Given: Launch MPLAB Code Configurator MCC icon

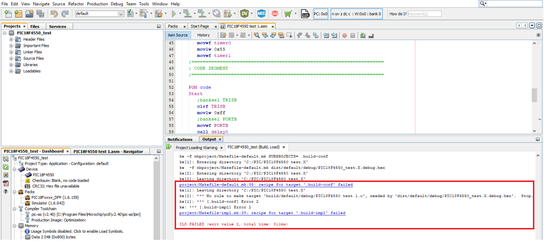Looking at the screenshot, I should pyautogui.click(x=261, y=13).
